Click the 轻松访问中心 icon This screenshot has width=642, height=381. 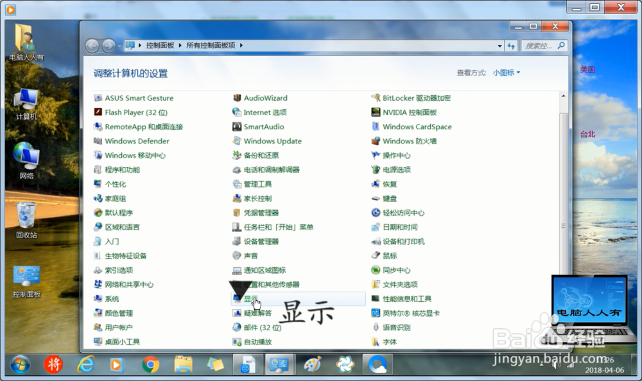tap(376, 213)
